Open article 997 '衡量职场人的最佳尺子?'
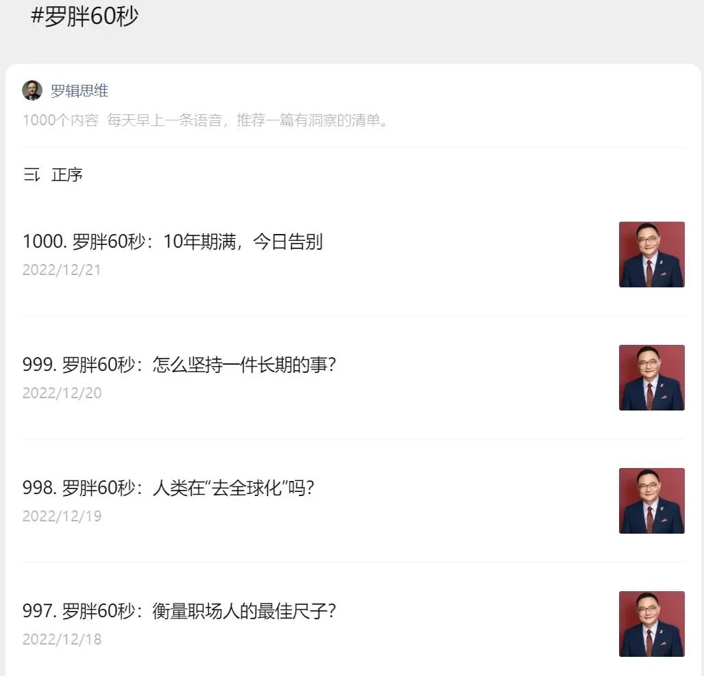704x676 pixels. click(179, 611)
